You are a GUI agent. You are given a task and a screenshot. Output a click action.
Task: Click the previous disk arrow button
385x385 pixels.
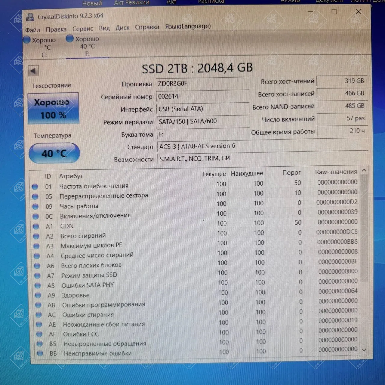click(x=33, y=71)
